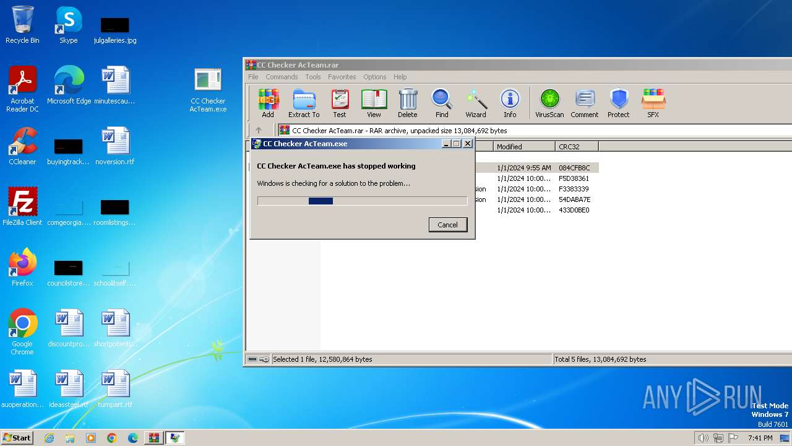This screenshot has width=792, height=446.
Task: Open CCleaner desktop shortcut
Action: [22, 146]
